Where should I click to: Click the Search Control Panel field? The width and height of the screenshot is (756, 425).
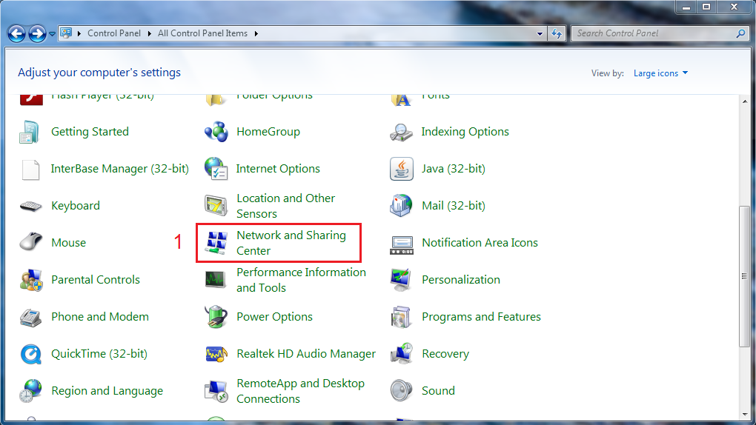(x=652, y=33)
